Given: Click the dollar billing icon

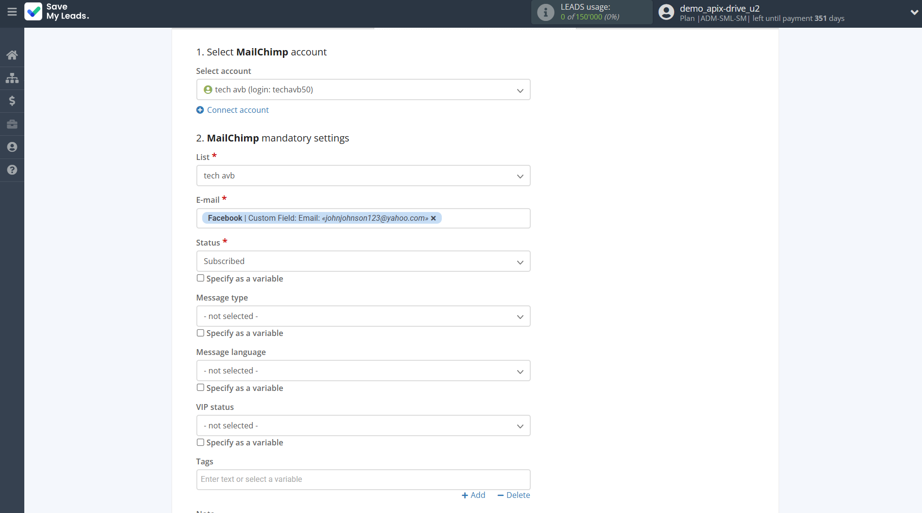Looking at the screenshot, I should coord(12,101).
